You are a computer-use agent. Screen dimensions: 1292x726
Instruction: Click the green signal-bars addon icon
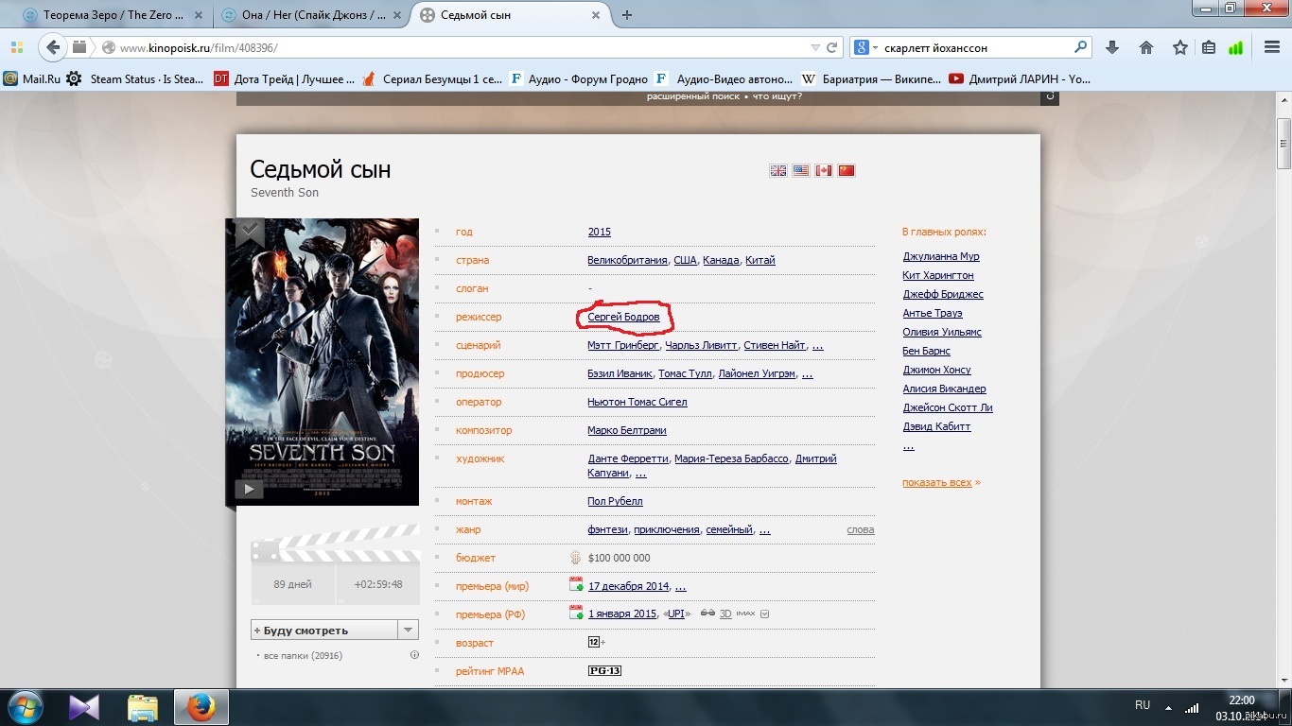pyautogui.click(x=1236, y=47)
